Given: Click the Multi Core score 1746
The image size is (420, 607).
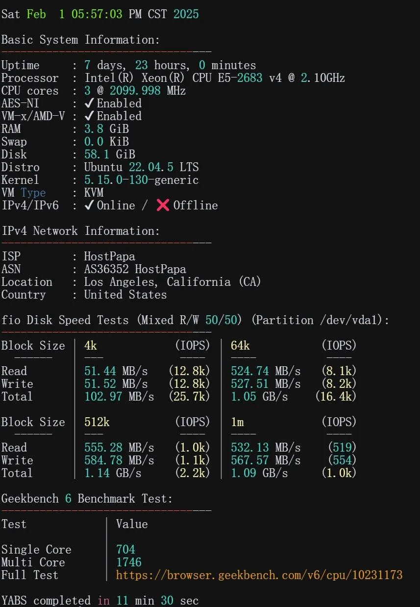Looking at the screenshot, I should pyautogui.click(x=129, y=562).
